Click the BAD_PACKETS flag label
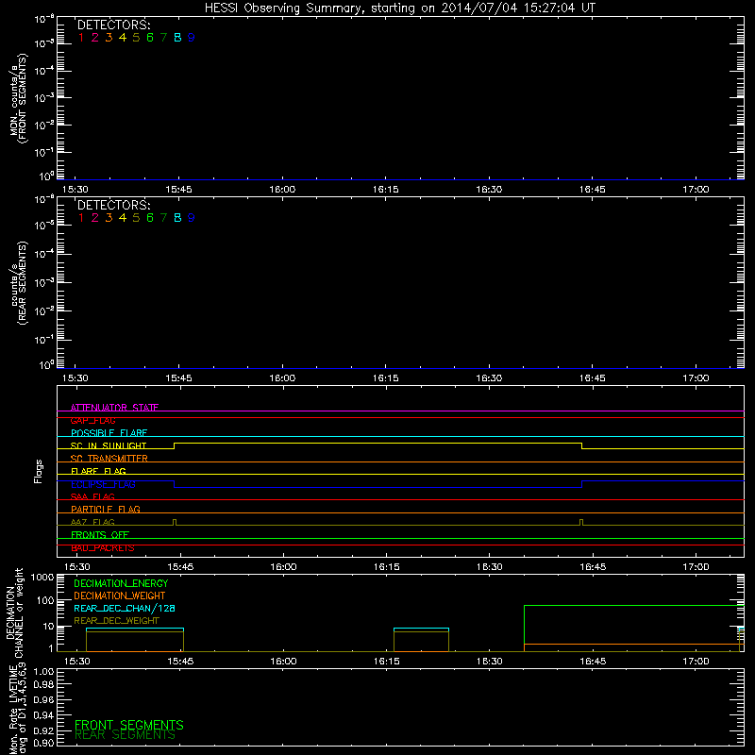This screenshot has height=755, width=755. point(103,547)
